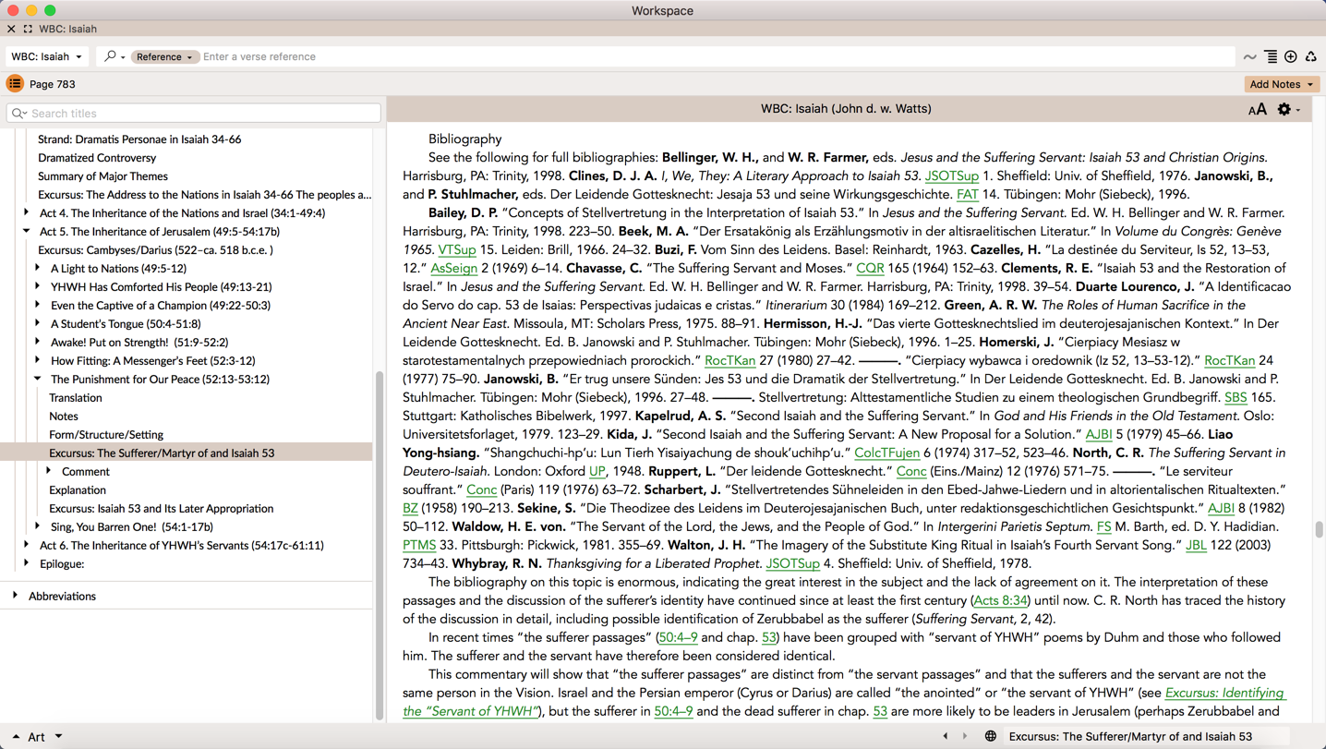Click the status bar section title field

tap(1147, 736)
